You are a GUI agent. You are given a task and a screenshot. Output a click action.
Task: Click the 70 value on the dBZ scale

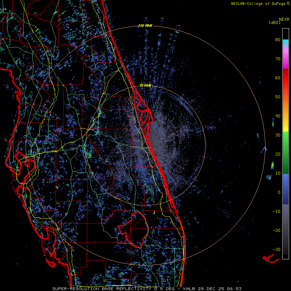coord(278,59)
